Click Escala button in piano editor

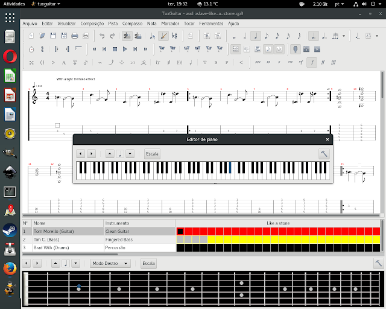point(152,154)
